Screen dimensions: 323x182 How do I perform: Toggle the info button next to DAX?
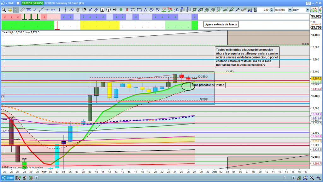(x=17, y=3)
